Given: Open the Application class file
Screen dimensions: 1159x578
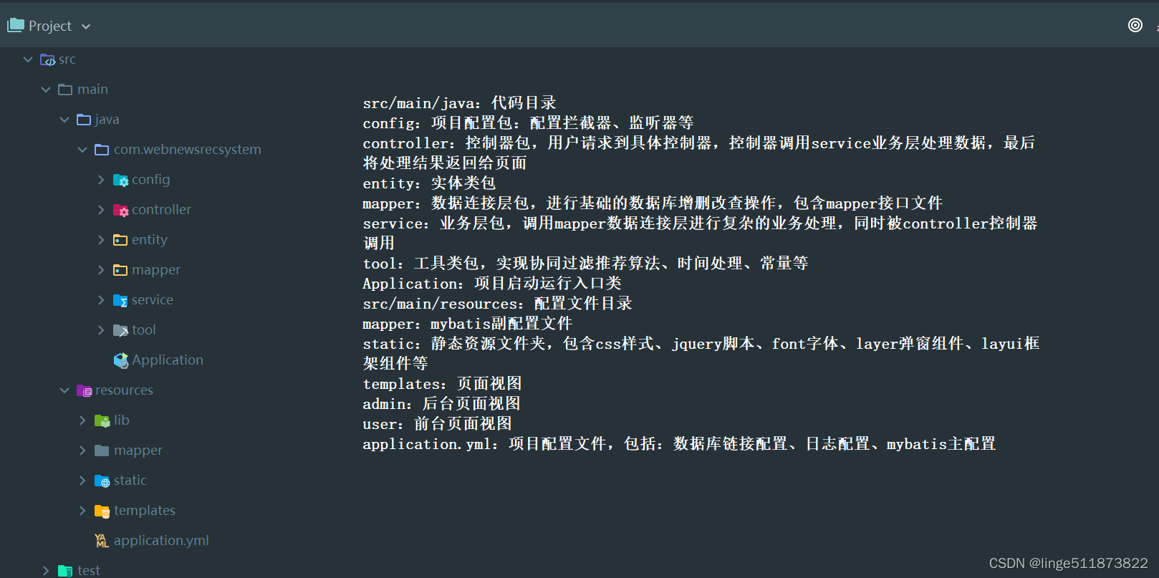Looking at the screenshot, I should [x=168, y=360].
